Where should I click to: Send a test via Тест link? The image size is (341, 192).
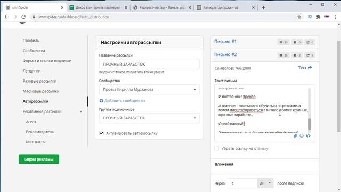(305, 68)
